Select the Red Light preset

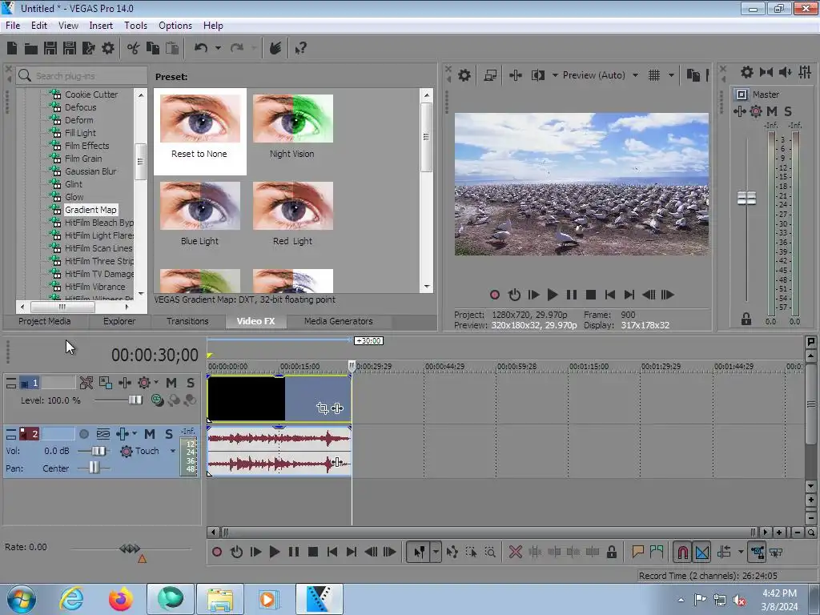coord(292,214)
